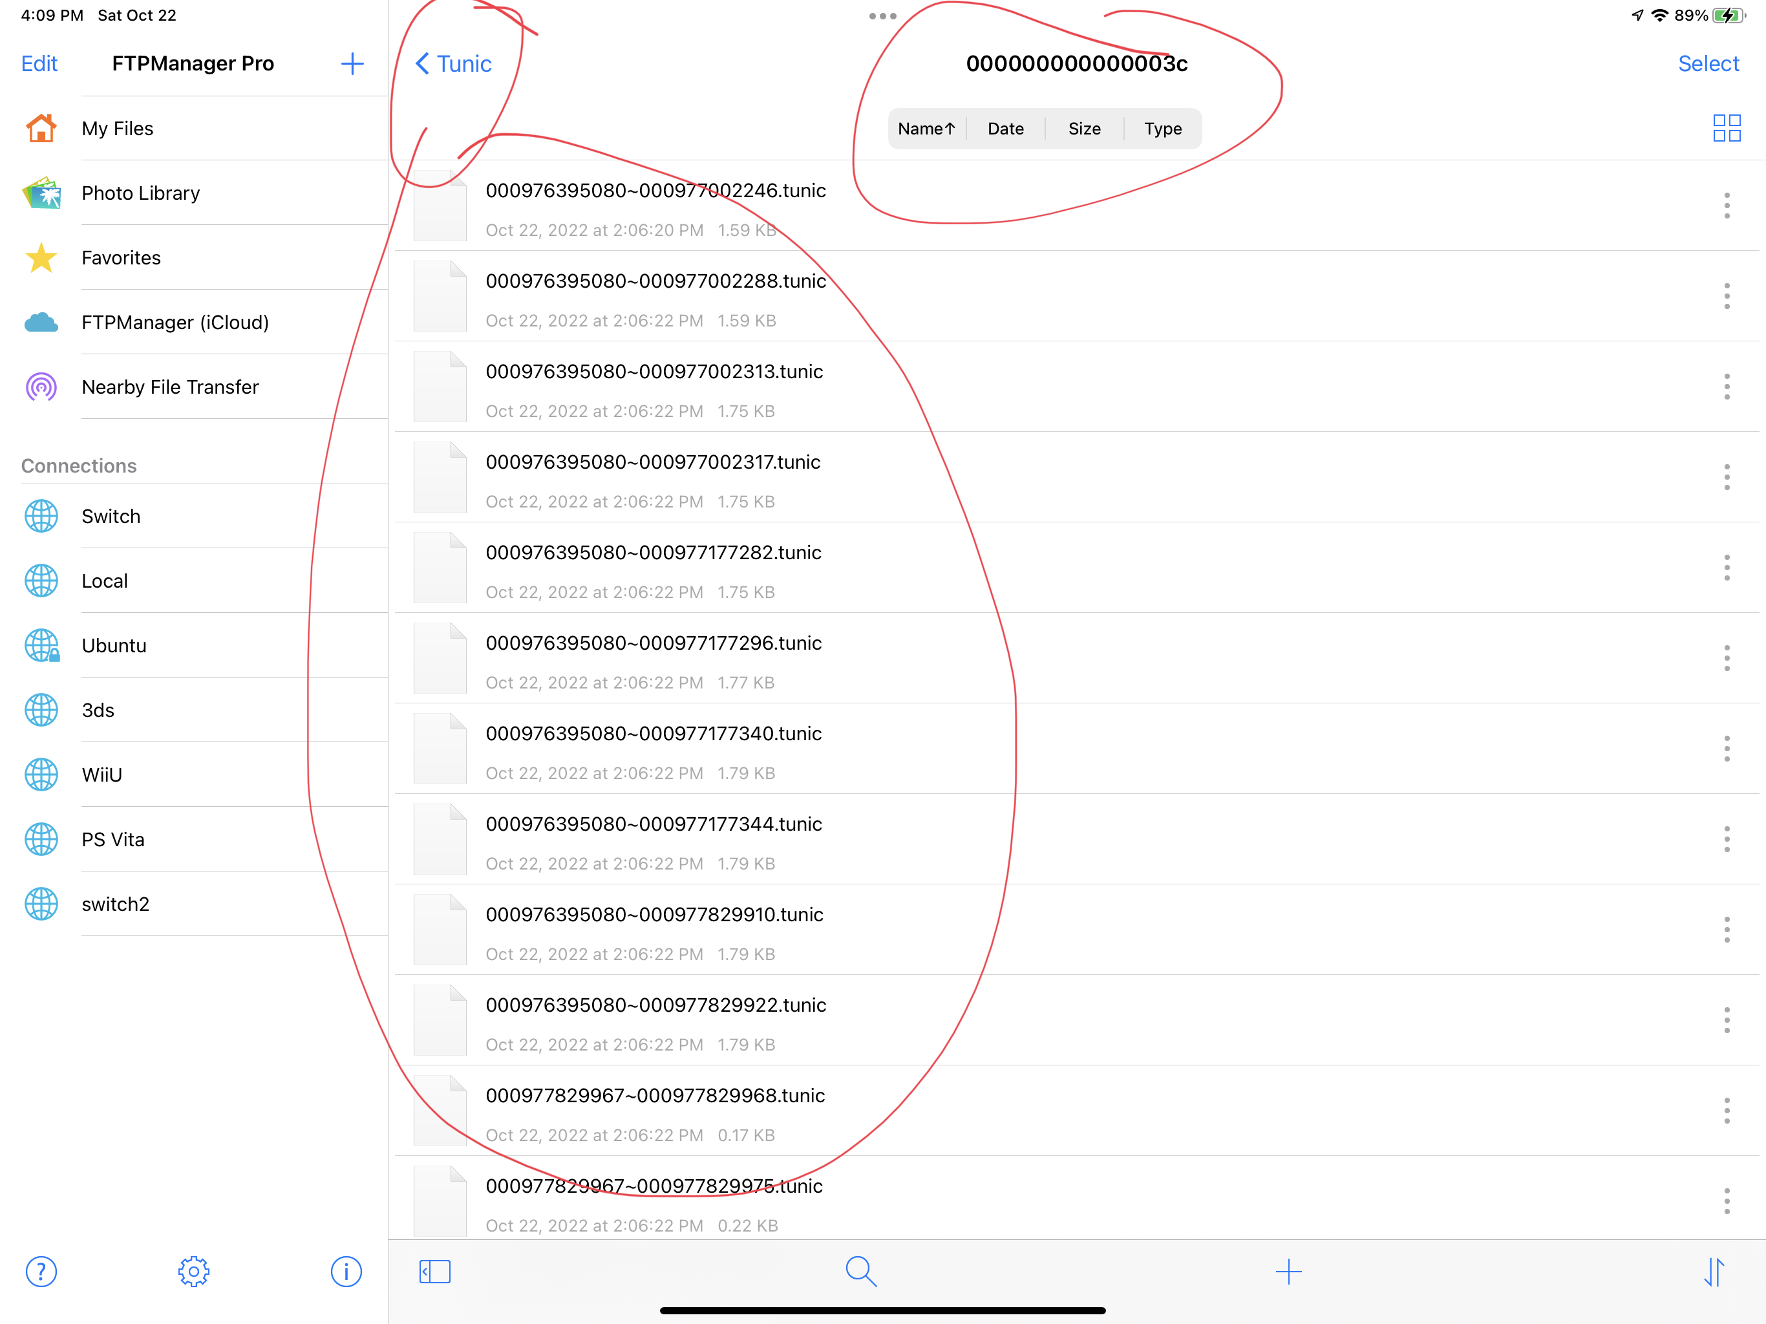Tap the 4:09 PM clock in status bar
Image resolution: width=1766 pixels, height=1324 pixels.
(52, 15)
